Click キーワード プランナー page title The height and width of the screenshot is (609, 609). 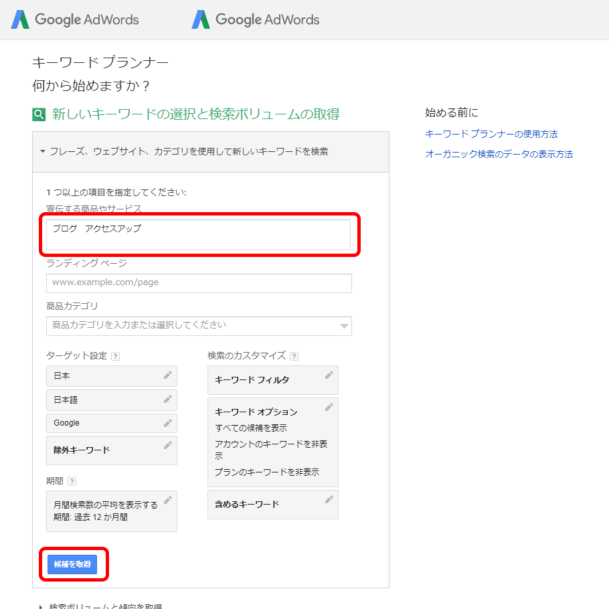pos(100,62)
